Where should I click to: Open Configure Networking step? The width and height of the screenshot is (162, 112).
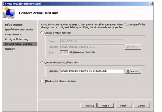pyautogui.click(x=17, y=39)
